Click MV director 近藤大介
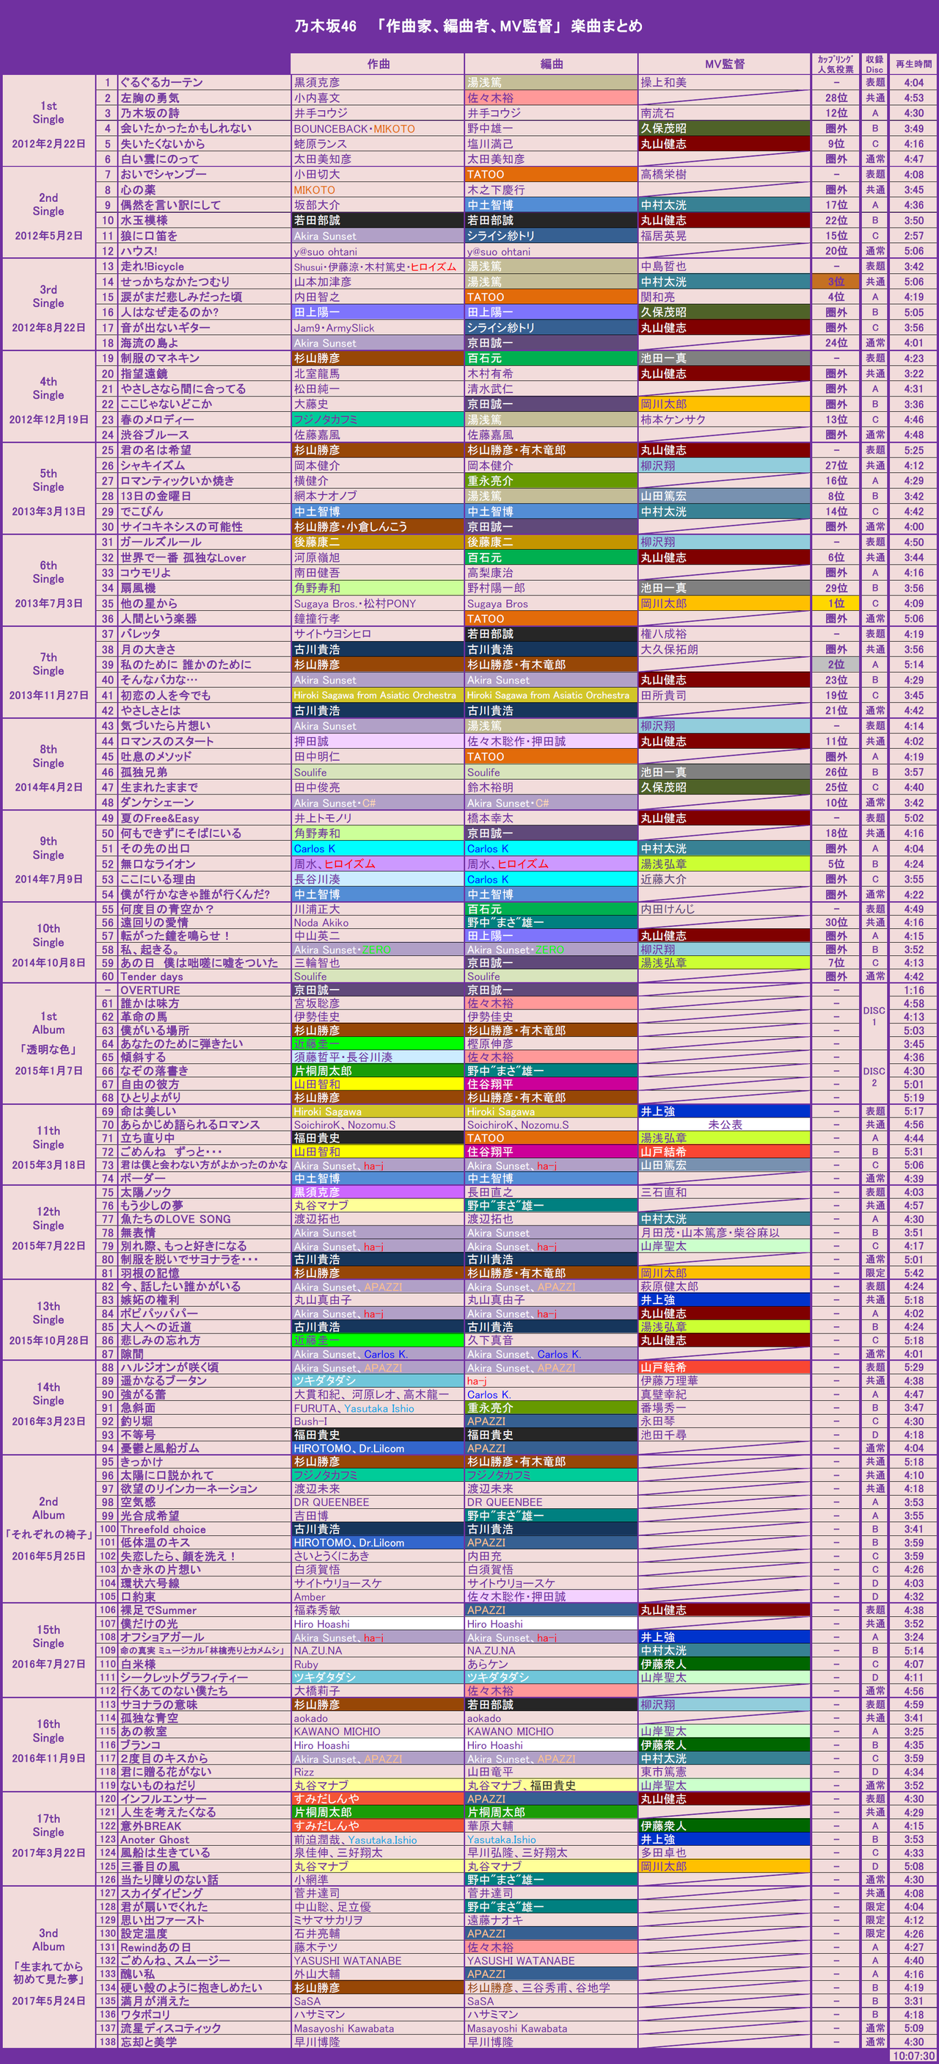 coord(664,879)
